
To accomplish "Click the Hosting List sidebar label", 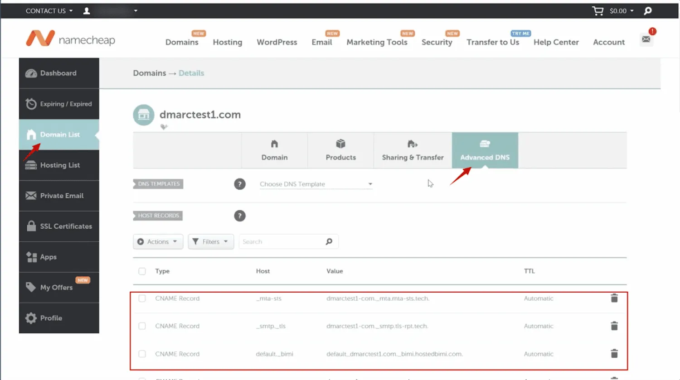I will 60,165.
